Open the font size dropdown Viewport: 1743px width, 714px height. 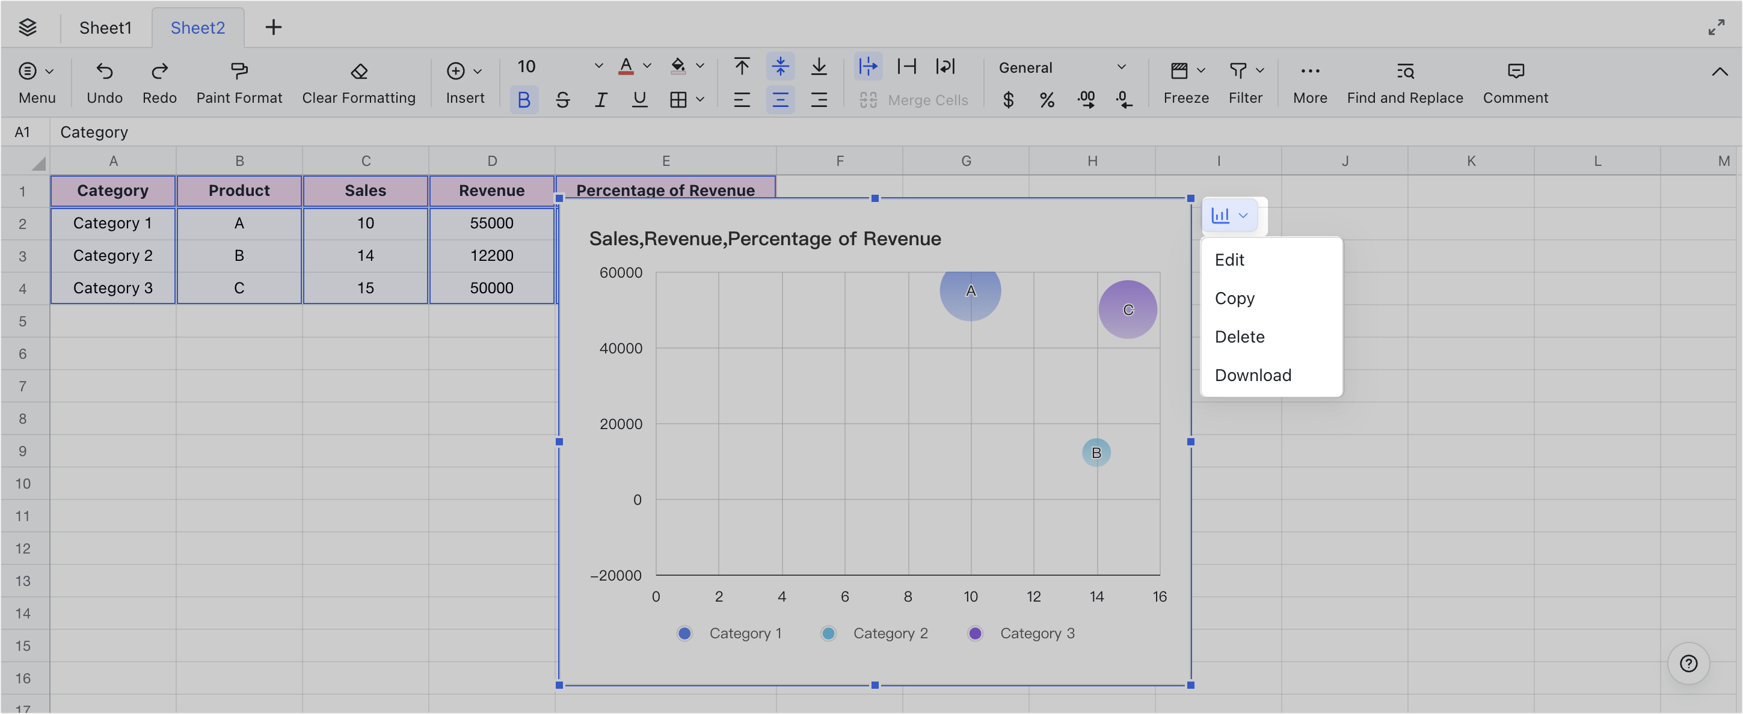pyautogui.click(x=598, y=66)
